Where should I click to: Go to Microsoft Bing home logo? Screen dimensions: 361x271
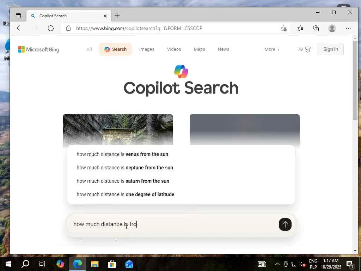tap(39, 49)
